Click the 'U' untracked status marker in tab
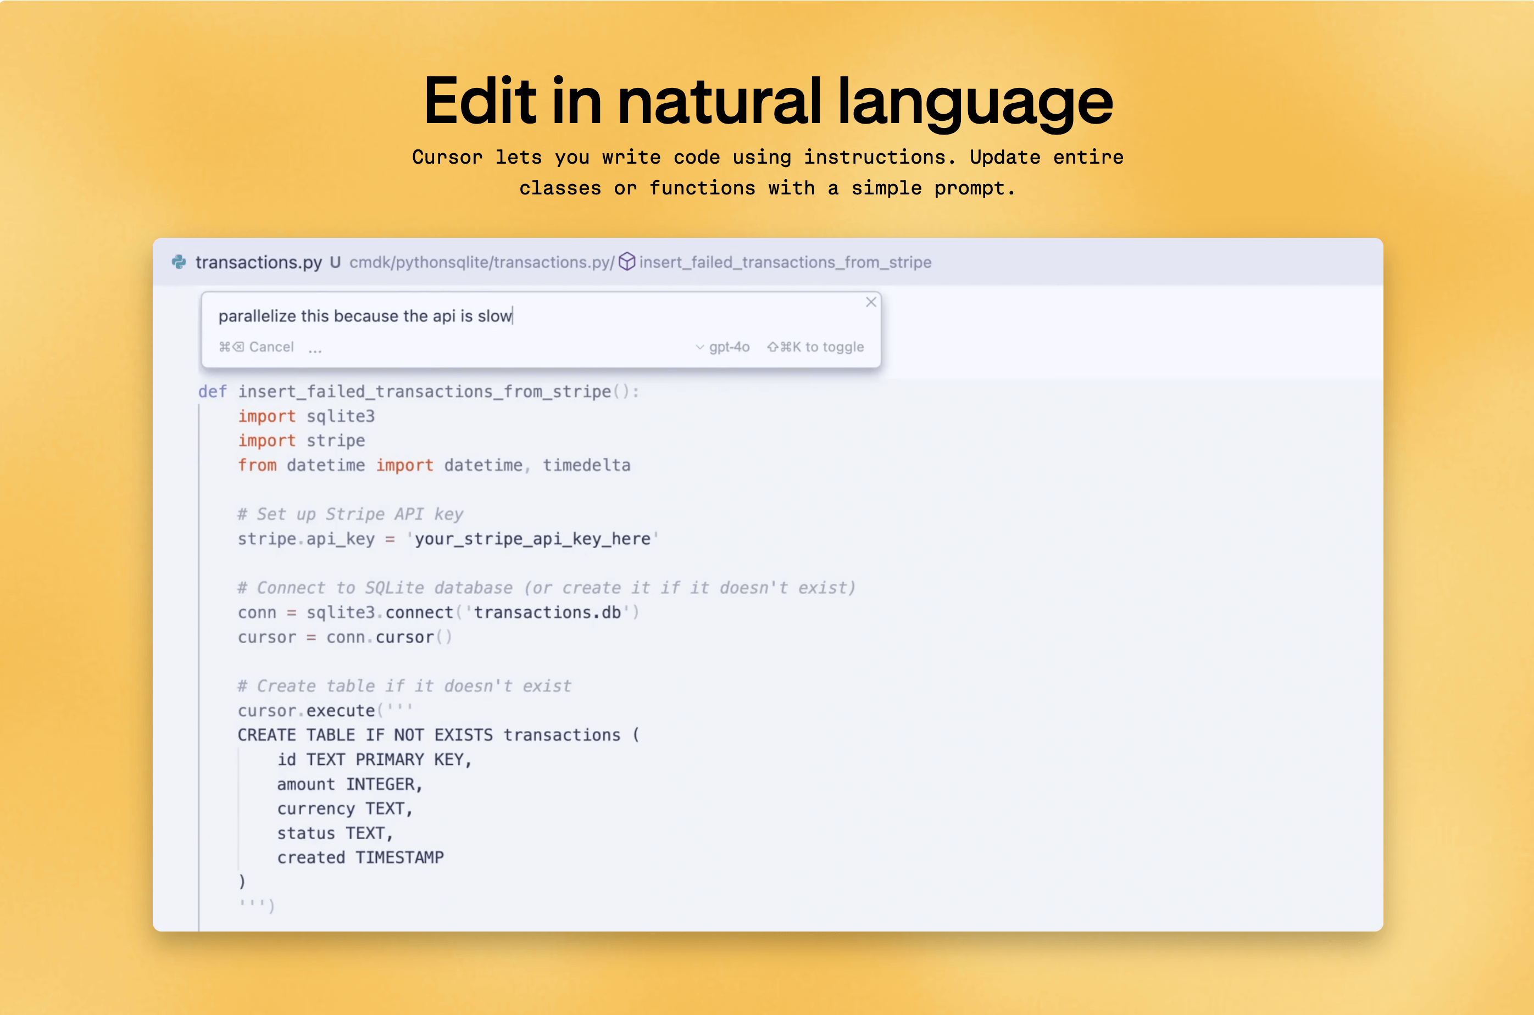 335,262
